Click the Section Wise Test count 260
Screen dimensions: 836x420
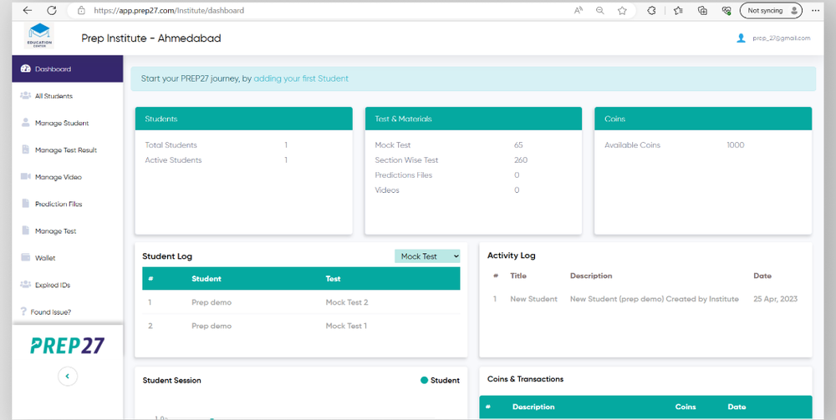click(521, 159)
